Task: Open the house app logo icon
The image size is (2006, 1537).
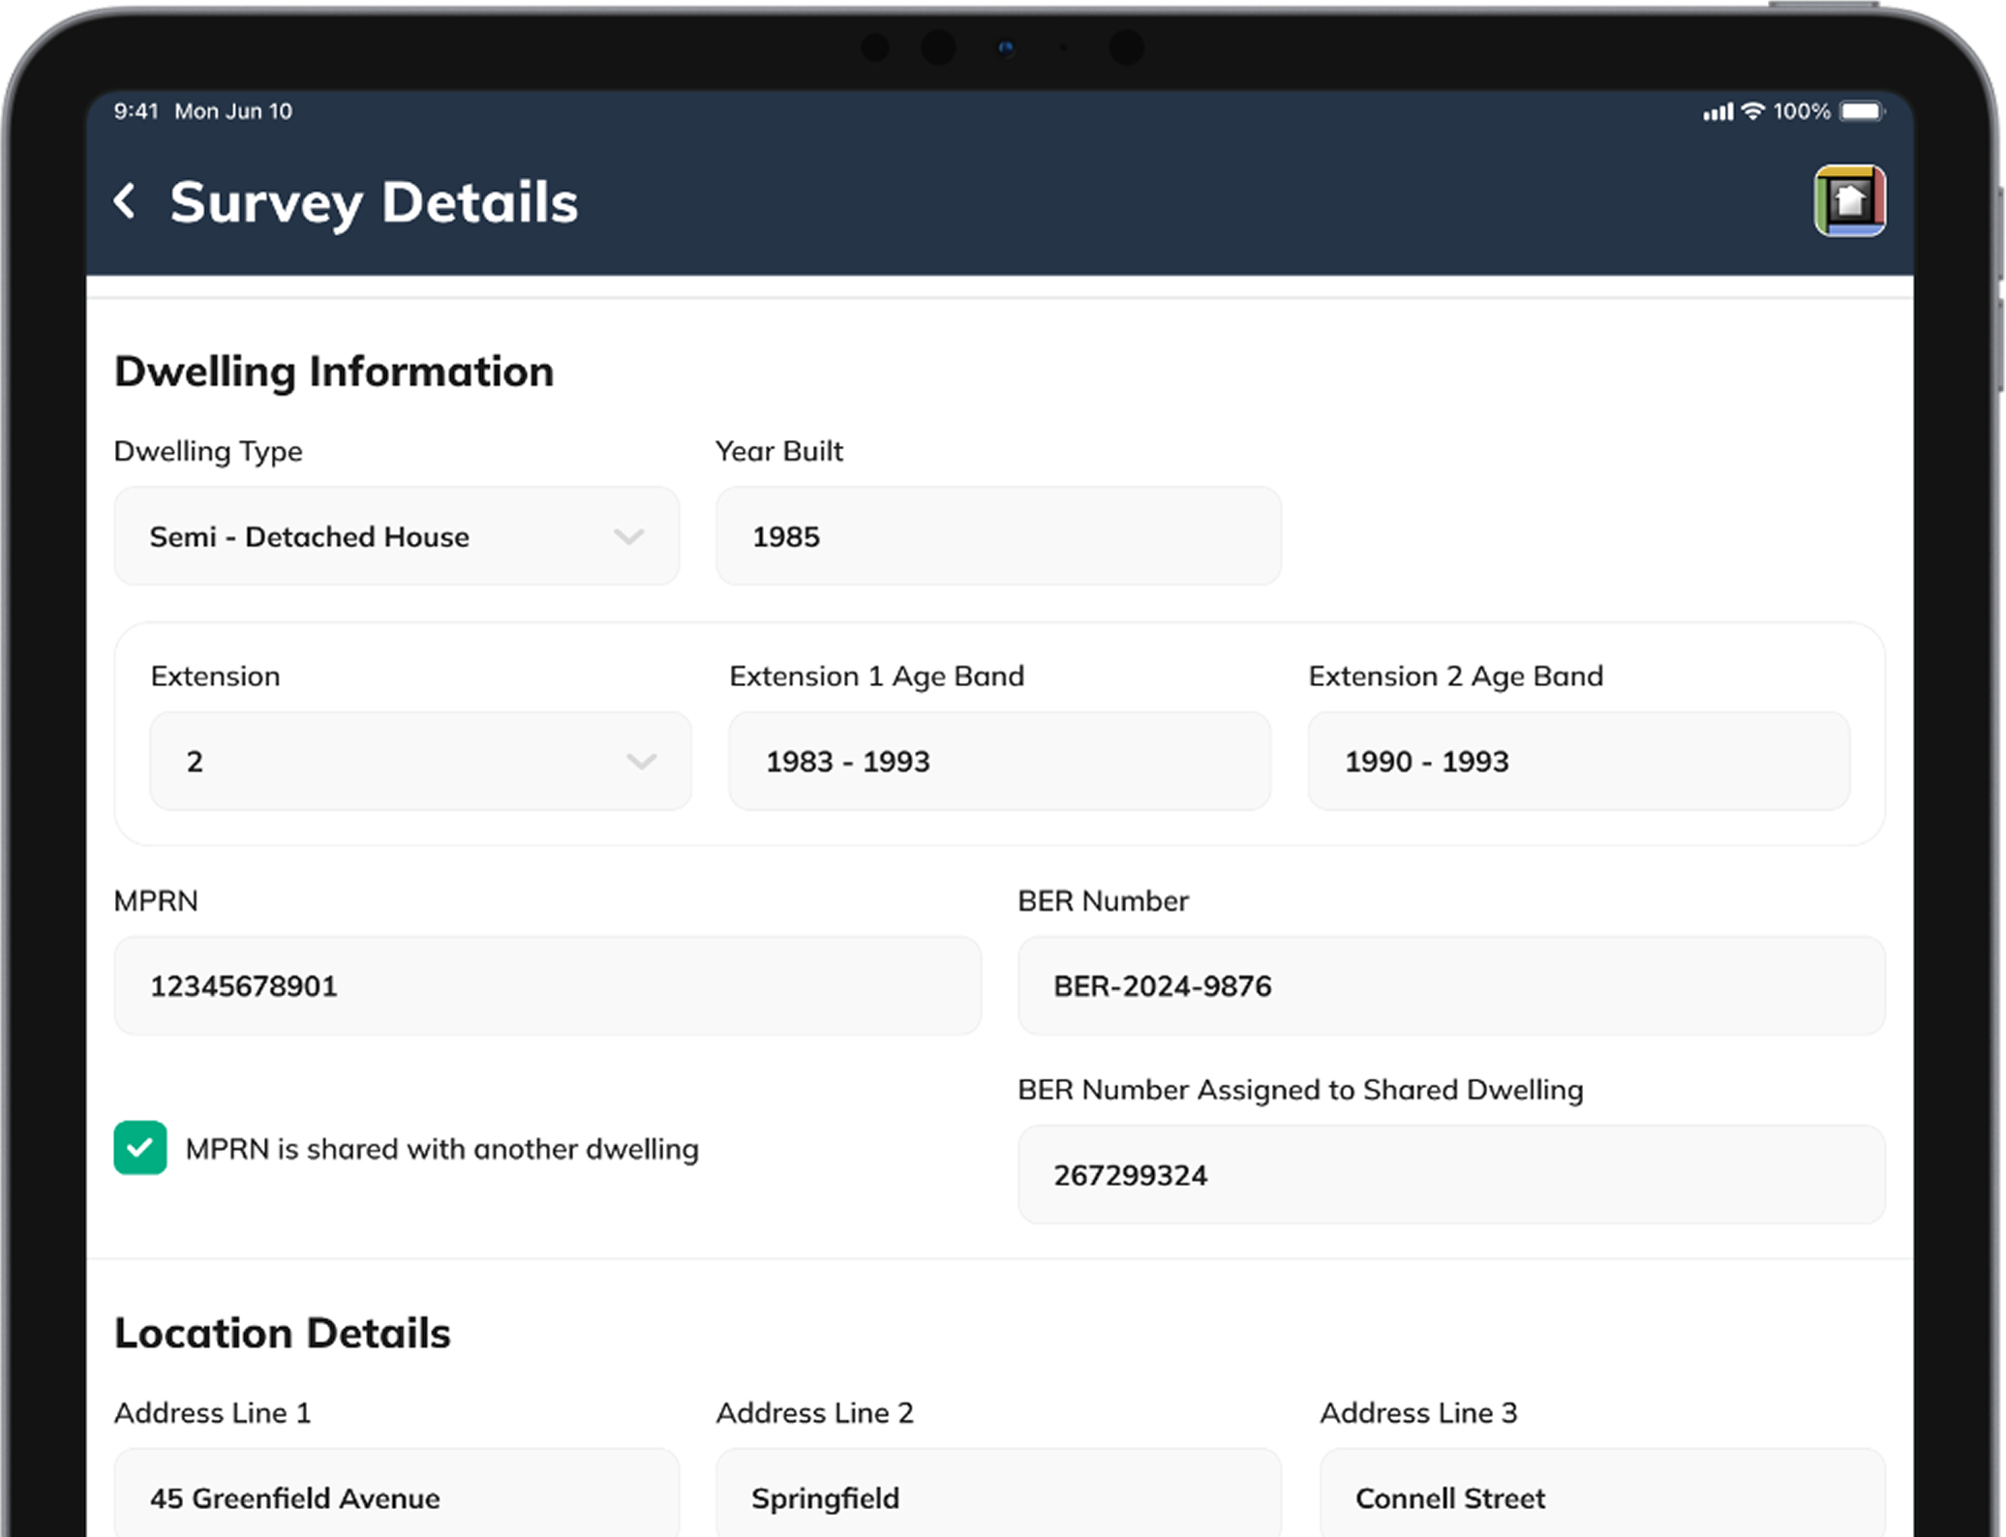Action: click(1849, 201)
